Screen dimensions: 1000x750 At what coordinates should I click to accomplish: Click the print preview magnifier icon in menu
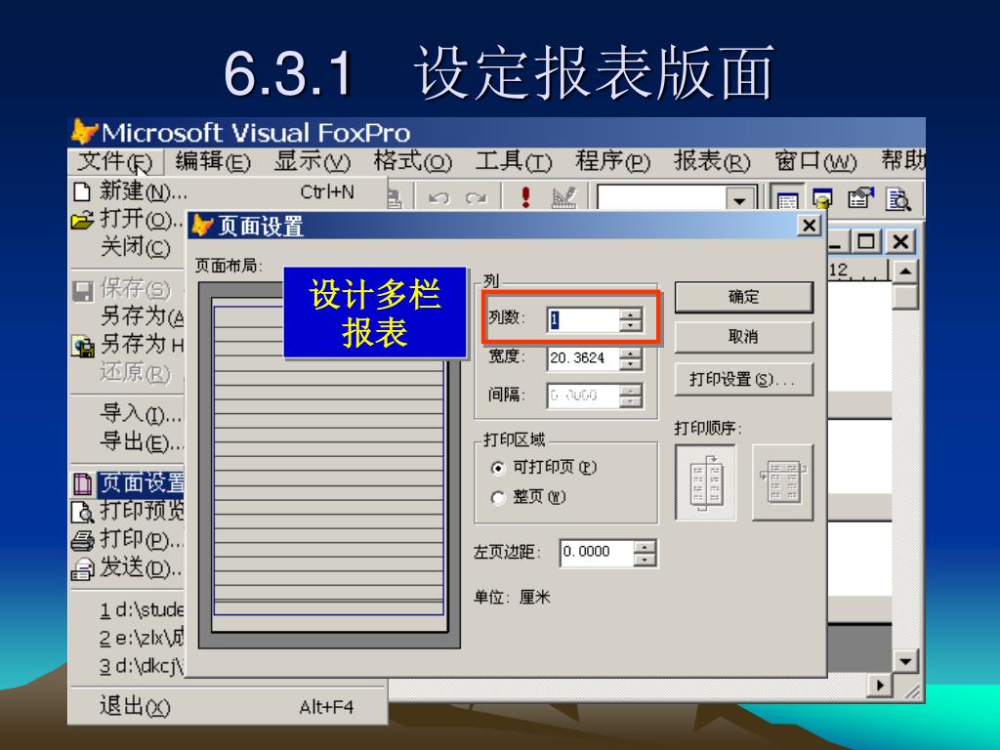[82, 512]
